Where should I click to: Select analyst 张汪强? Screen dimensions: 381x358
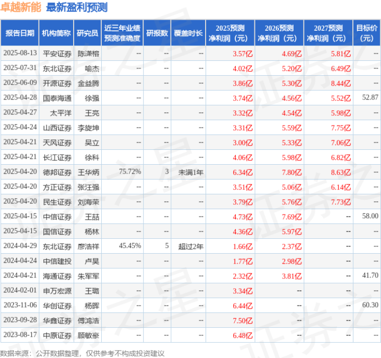(88, 187)
